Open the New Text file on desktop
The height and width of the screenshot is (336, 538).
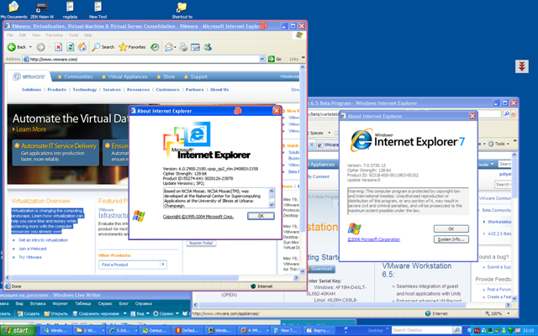point(98,9)
